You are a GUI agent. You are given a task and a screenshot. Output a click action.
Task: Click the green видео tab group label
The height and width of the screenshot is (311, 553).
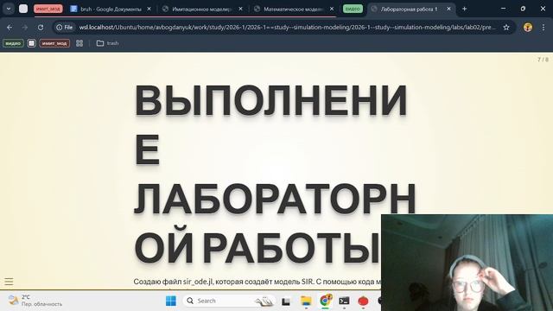(x=353, y=9)
